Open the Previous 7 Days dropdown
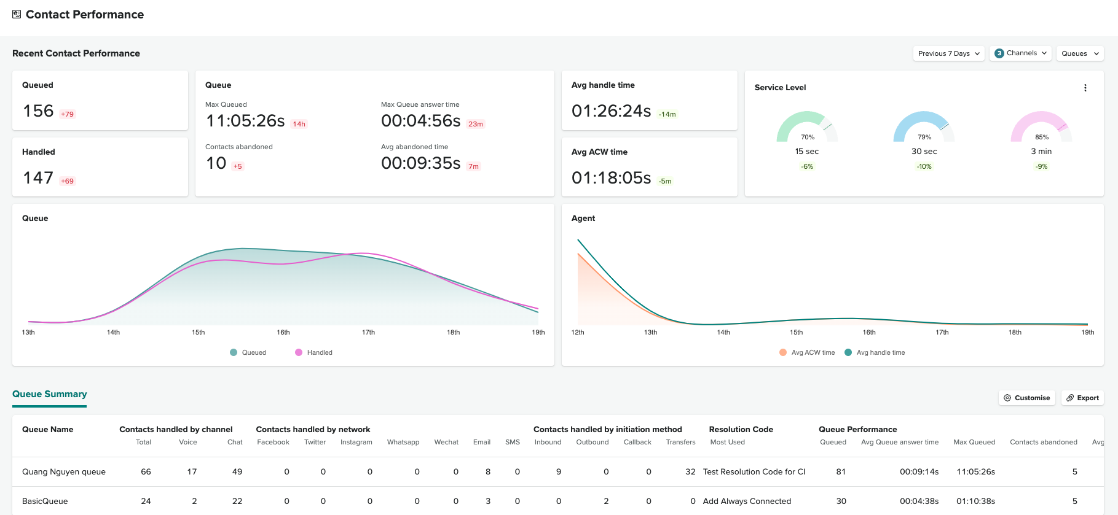 pyautogui.click(x=948, y=53)
